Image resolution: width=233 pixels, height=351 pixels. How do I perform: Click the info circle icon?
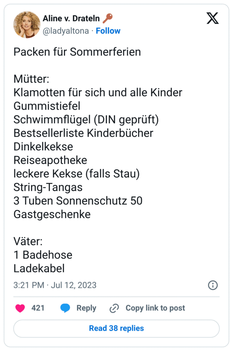pos(213,285)
